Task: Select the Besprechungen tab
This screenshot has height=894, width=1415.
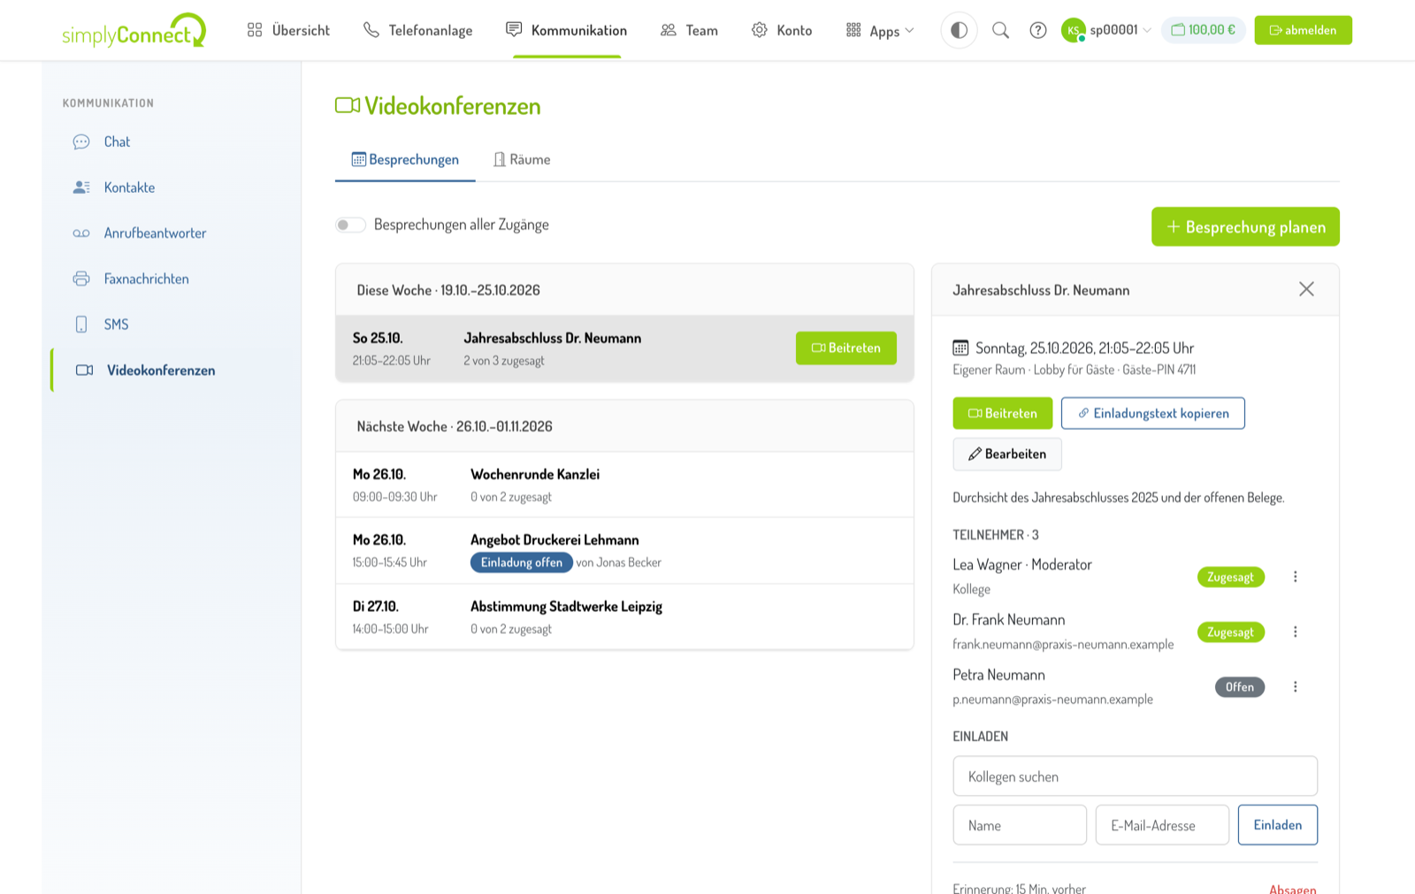Action: tap(405, 159)
